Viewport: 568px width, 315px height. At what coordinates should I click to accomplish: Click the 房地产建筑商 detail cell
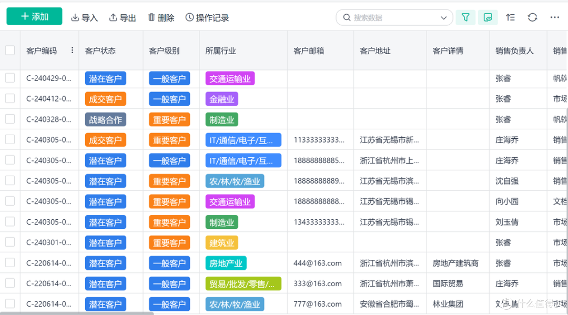[455, 263]
